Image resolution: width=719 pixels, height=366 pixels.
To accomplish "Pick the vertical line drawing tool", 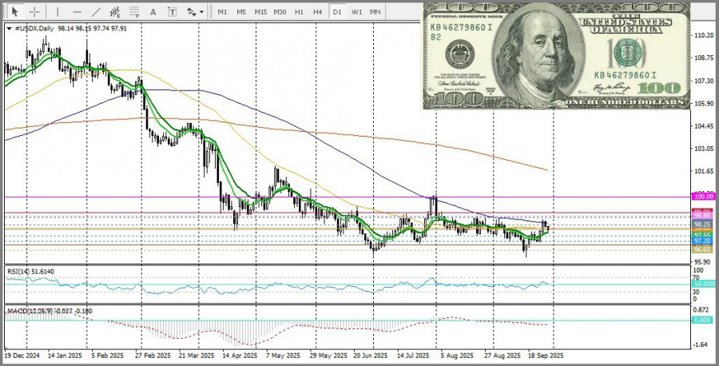I will 56,12.
